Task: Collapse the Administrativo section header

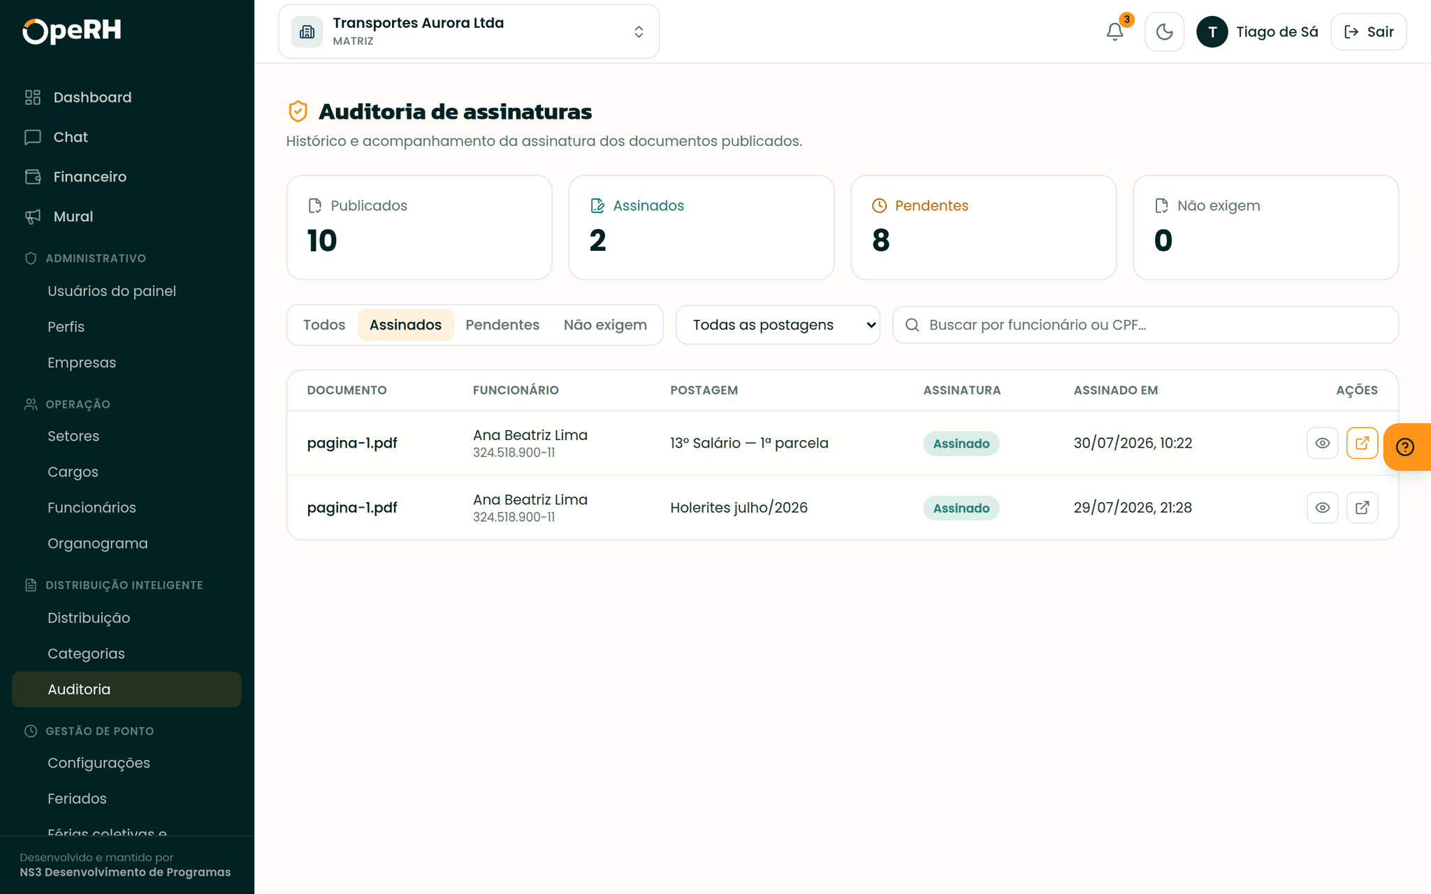Action: pyautogui.click(x=96, y=258)
